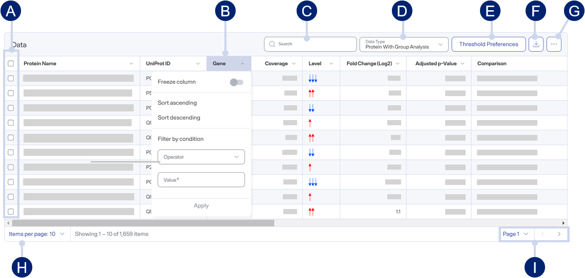
Task: Go to next page arrow
Action: click(x=559, y=234)
